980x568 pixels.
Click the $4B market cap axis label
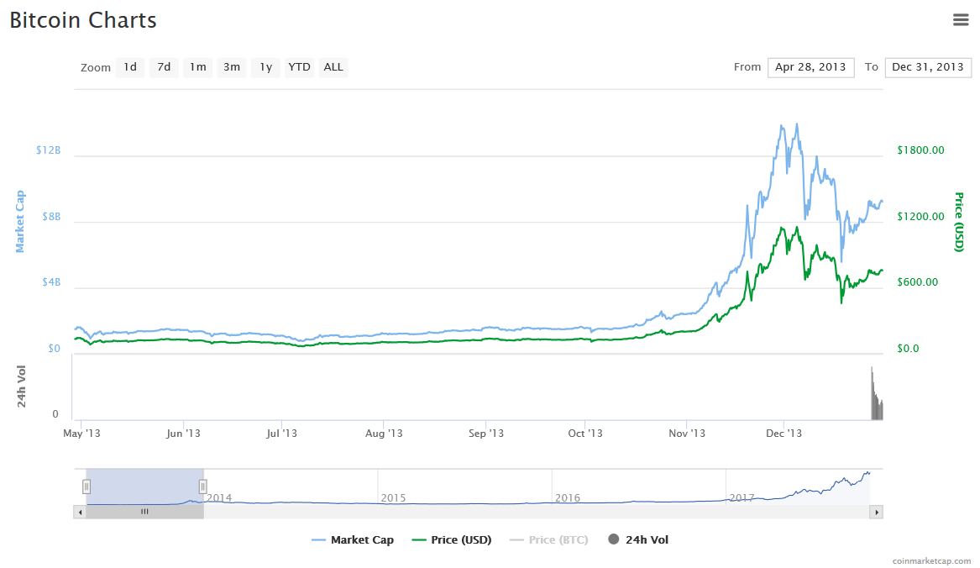click(51, 282)
